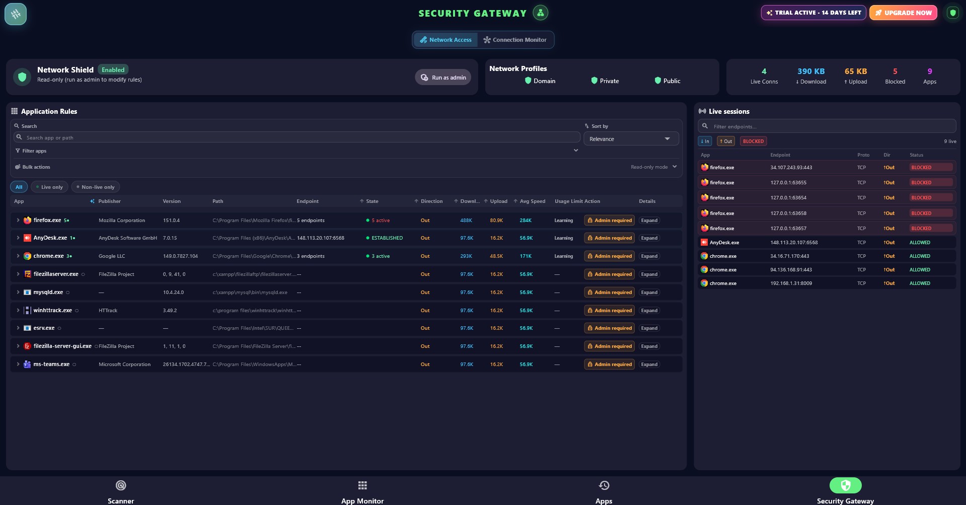Switch to the Connection Monitor tab

515,40
